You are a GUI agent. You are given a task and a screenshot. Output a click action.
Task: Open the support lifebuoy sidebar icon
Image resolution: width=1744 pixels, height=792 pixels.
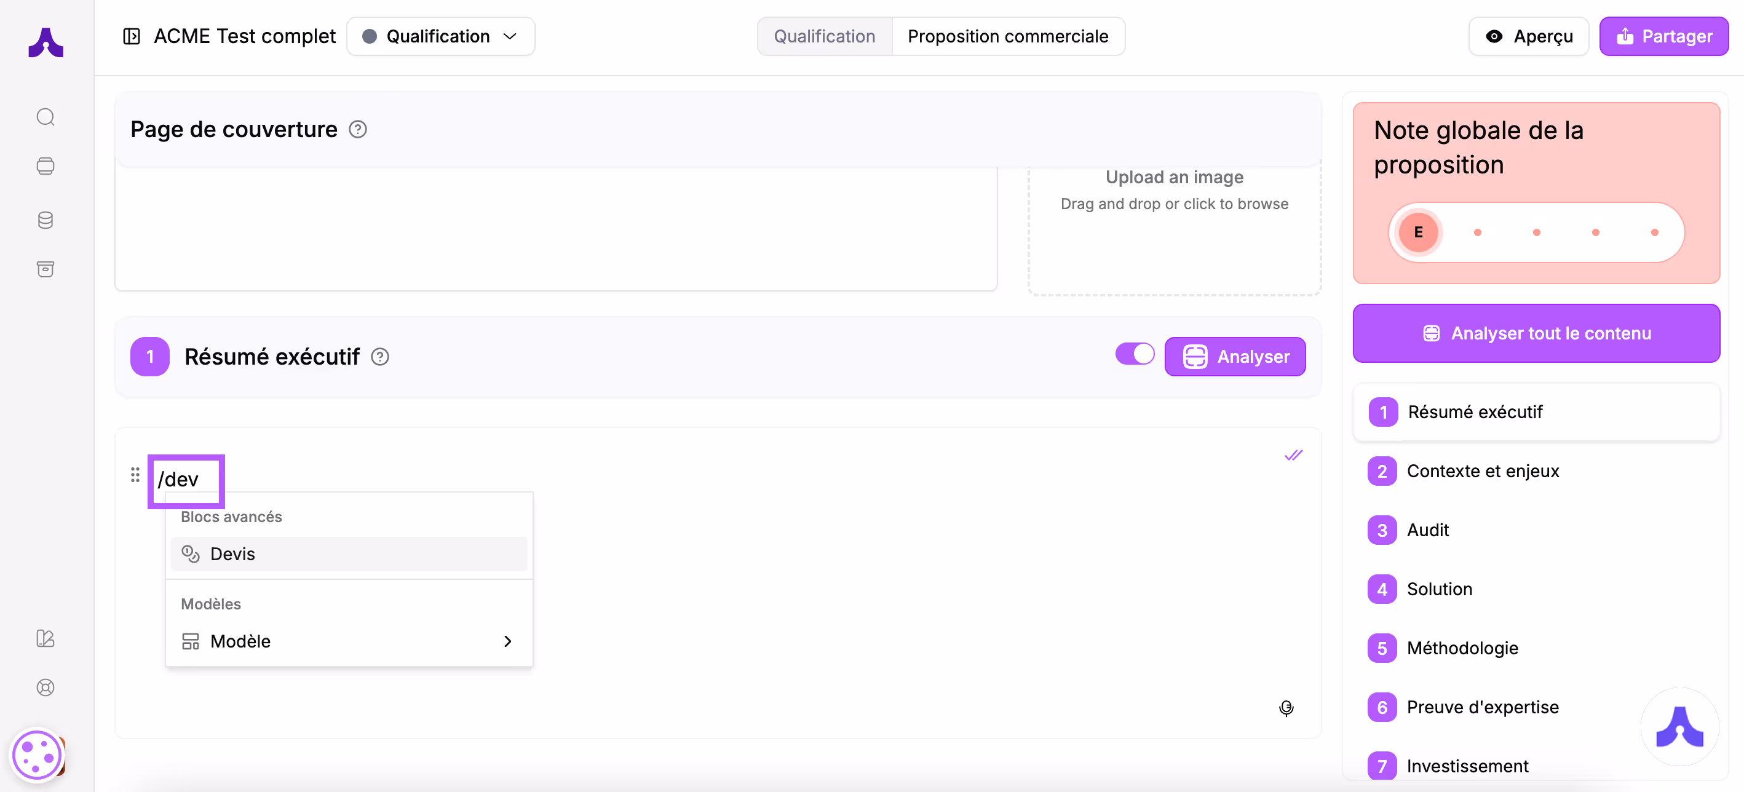46,687
